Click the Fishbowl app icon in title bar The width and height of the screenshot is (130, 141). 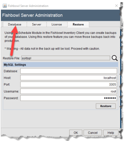pyautogui.click(x=5, y=6)
